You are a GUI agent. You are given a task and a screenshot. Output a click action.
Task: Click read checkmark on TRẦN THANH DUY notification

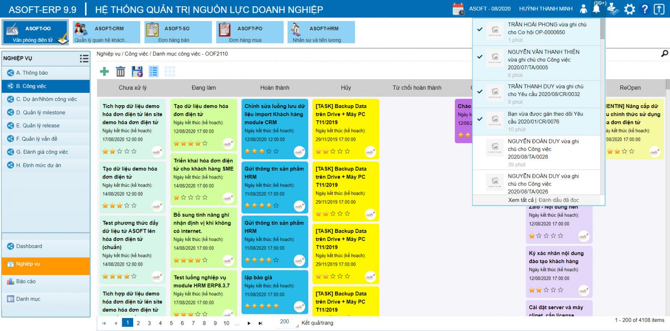click(x=480, y=91)
